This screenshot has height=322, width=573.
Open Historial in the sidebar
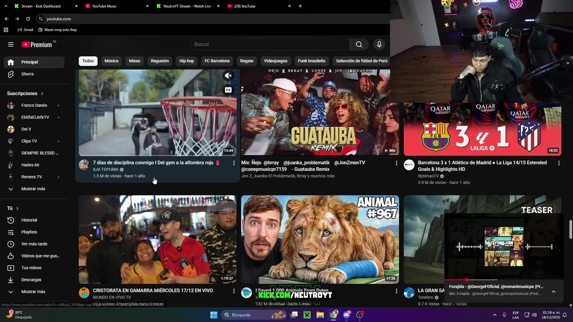tap(34, 220)
